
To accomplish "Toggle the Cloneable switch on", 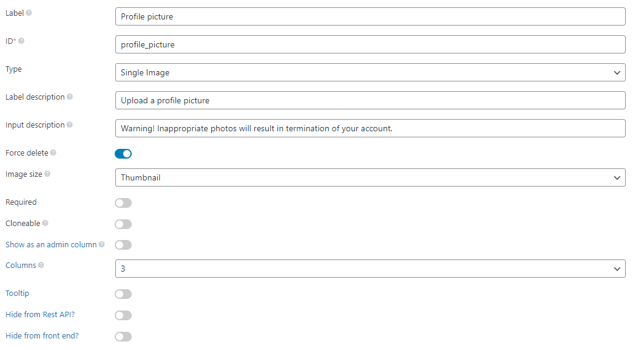I will [x=123, y=224].
